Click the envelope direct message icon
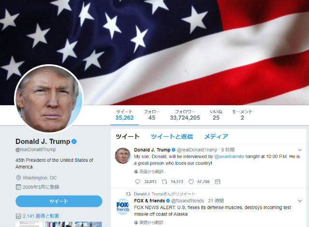Image resolution: width=309 pixels, height=227 pixels. coord(217,182)
